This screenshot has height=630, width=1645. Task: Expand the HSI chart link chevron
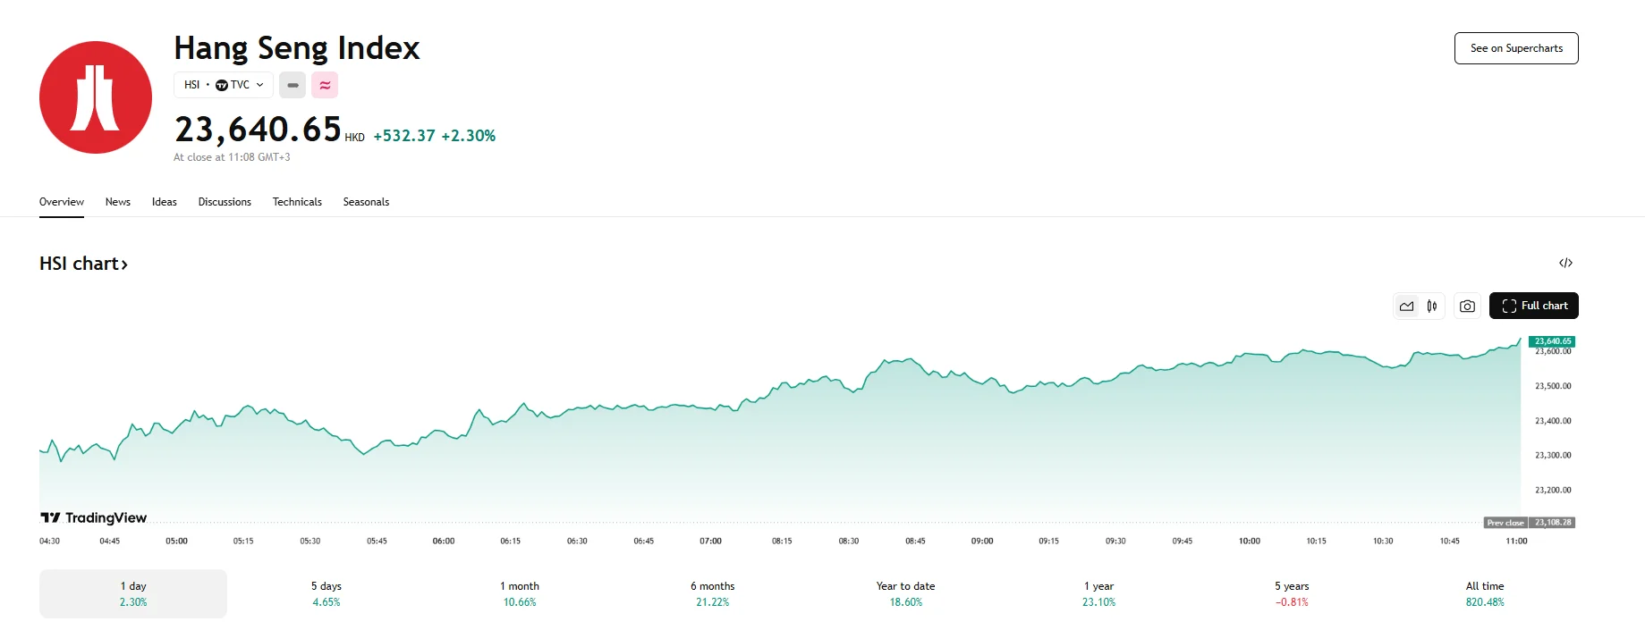124,264
